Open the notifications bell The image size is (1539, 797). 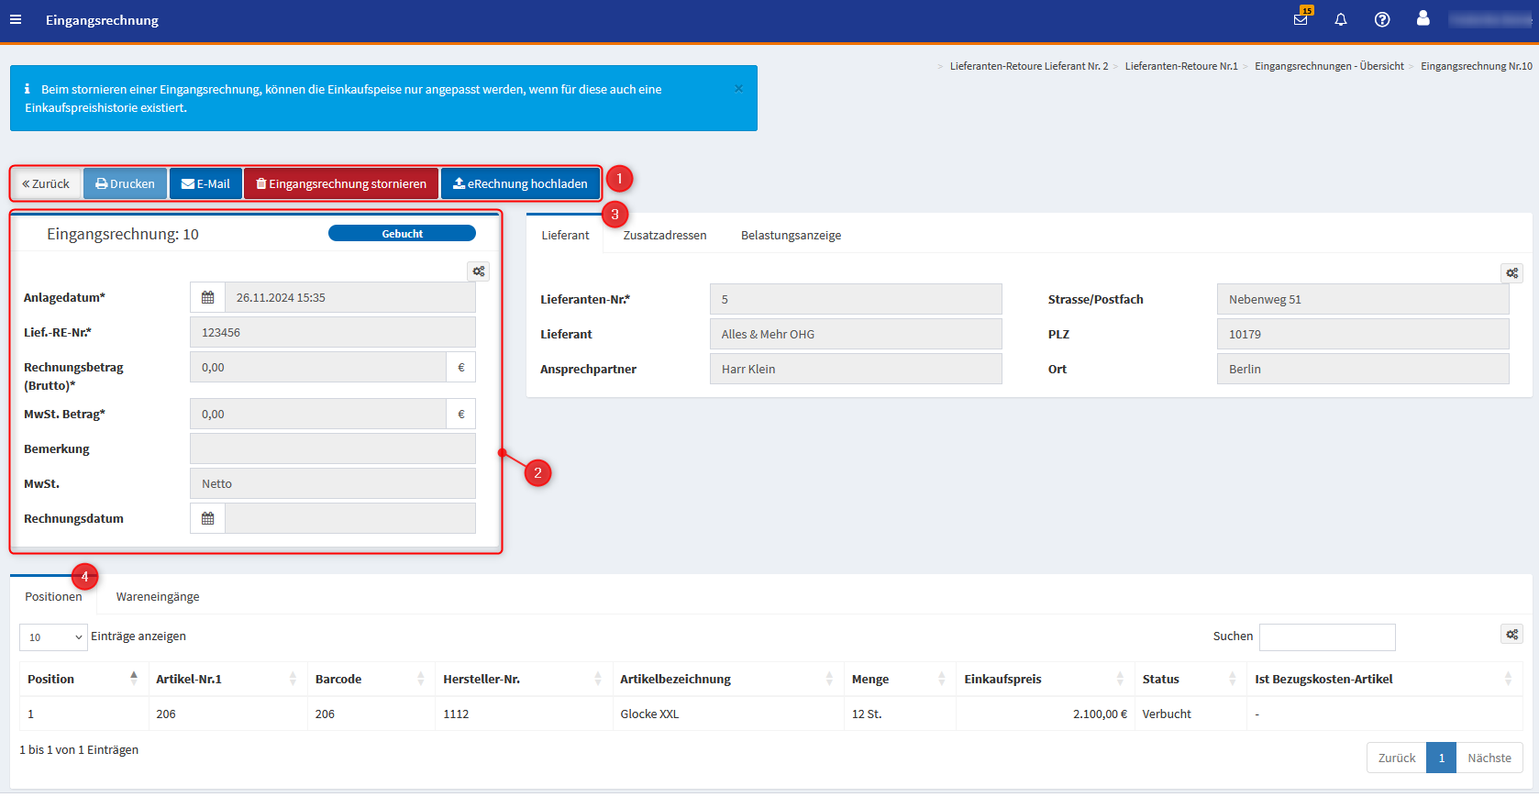coord(1341,19)
